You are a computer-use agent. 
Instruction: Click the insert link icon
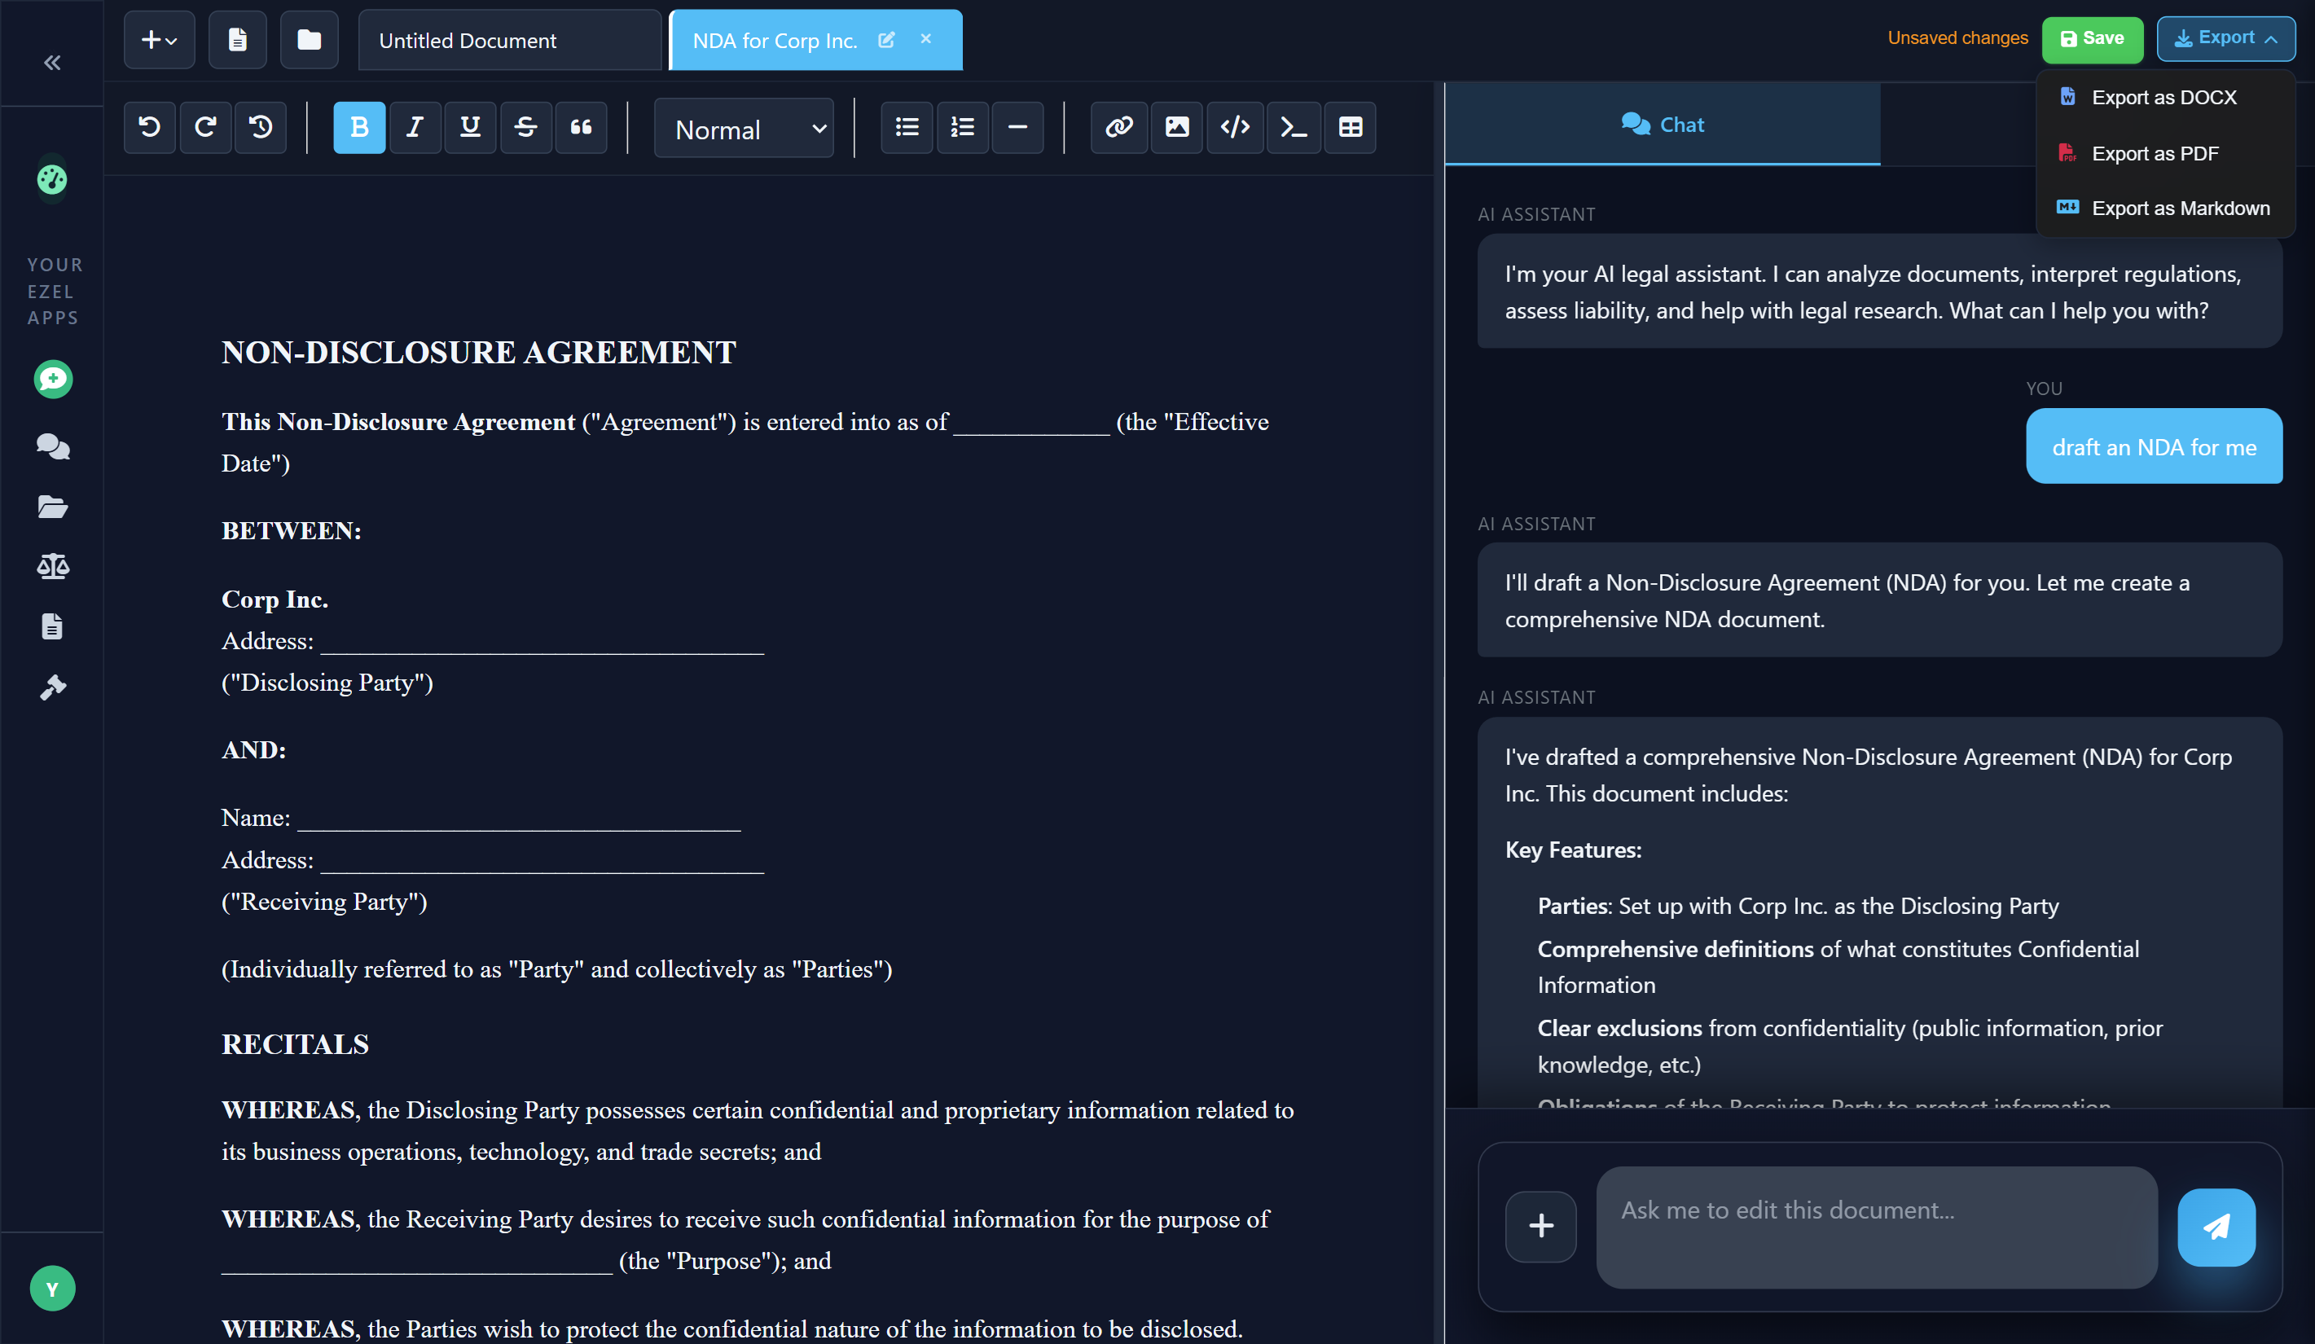pyautogui.click(x=1118, y=128)
